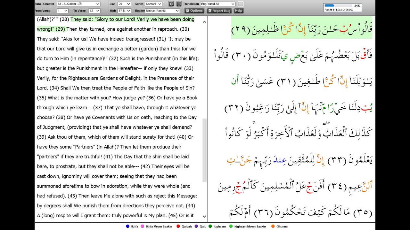This screenshot has width=410, height=230.
Task: Open the Reciter dropdown showing Mishari-Rashid
Action: tap(162, 11)
